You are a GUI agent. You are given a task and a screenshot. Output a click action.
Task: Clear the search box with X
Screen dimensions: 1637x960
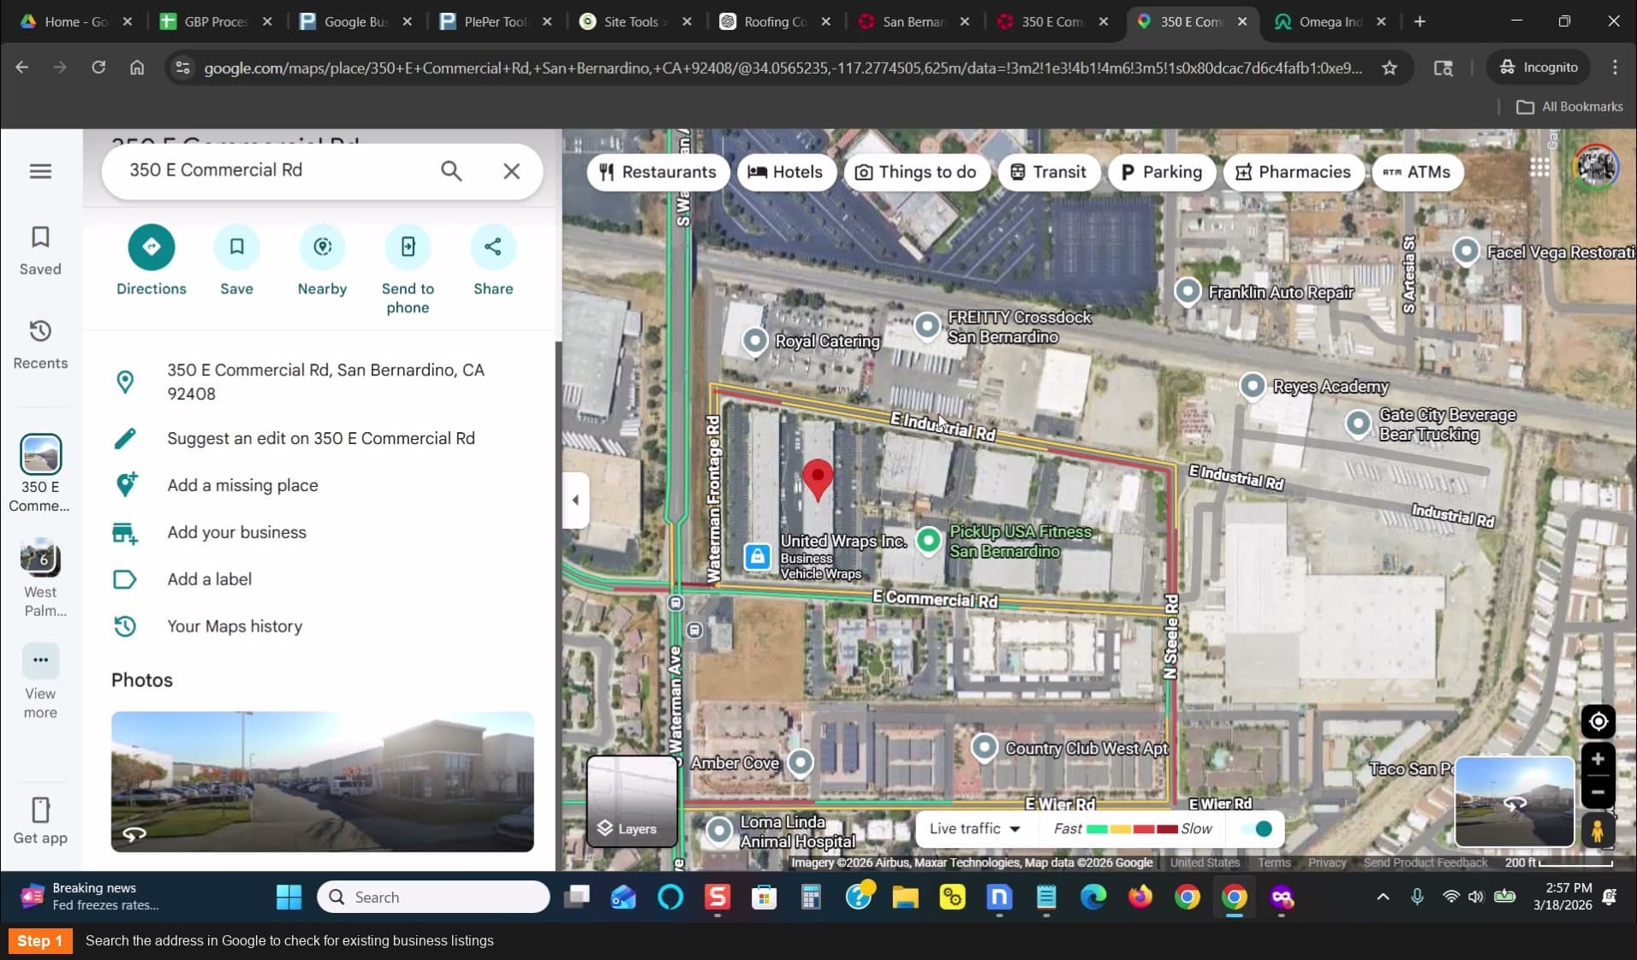click(x=511, y=171)
